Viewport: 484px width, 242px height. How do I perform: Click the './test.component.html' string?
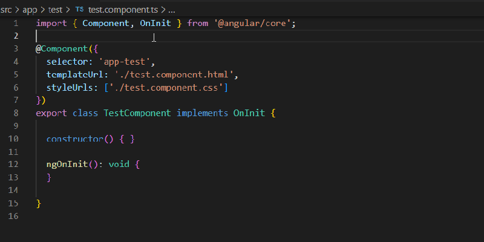pyautogui.click(x=174, y=74)
